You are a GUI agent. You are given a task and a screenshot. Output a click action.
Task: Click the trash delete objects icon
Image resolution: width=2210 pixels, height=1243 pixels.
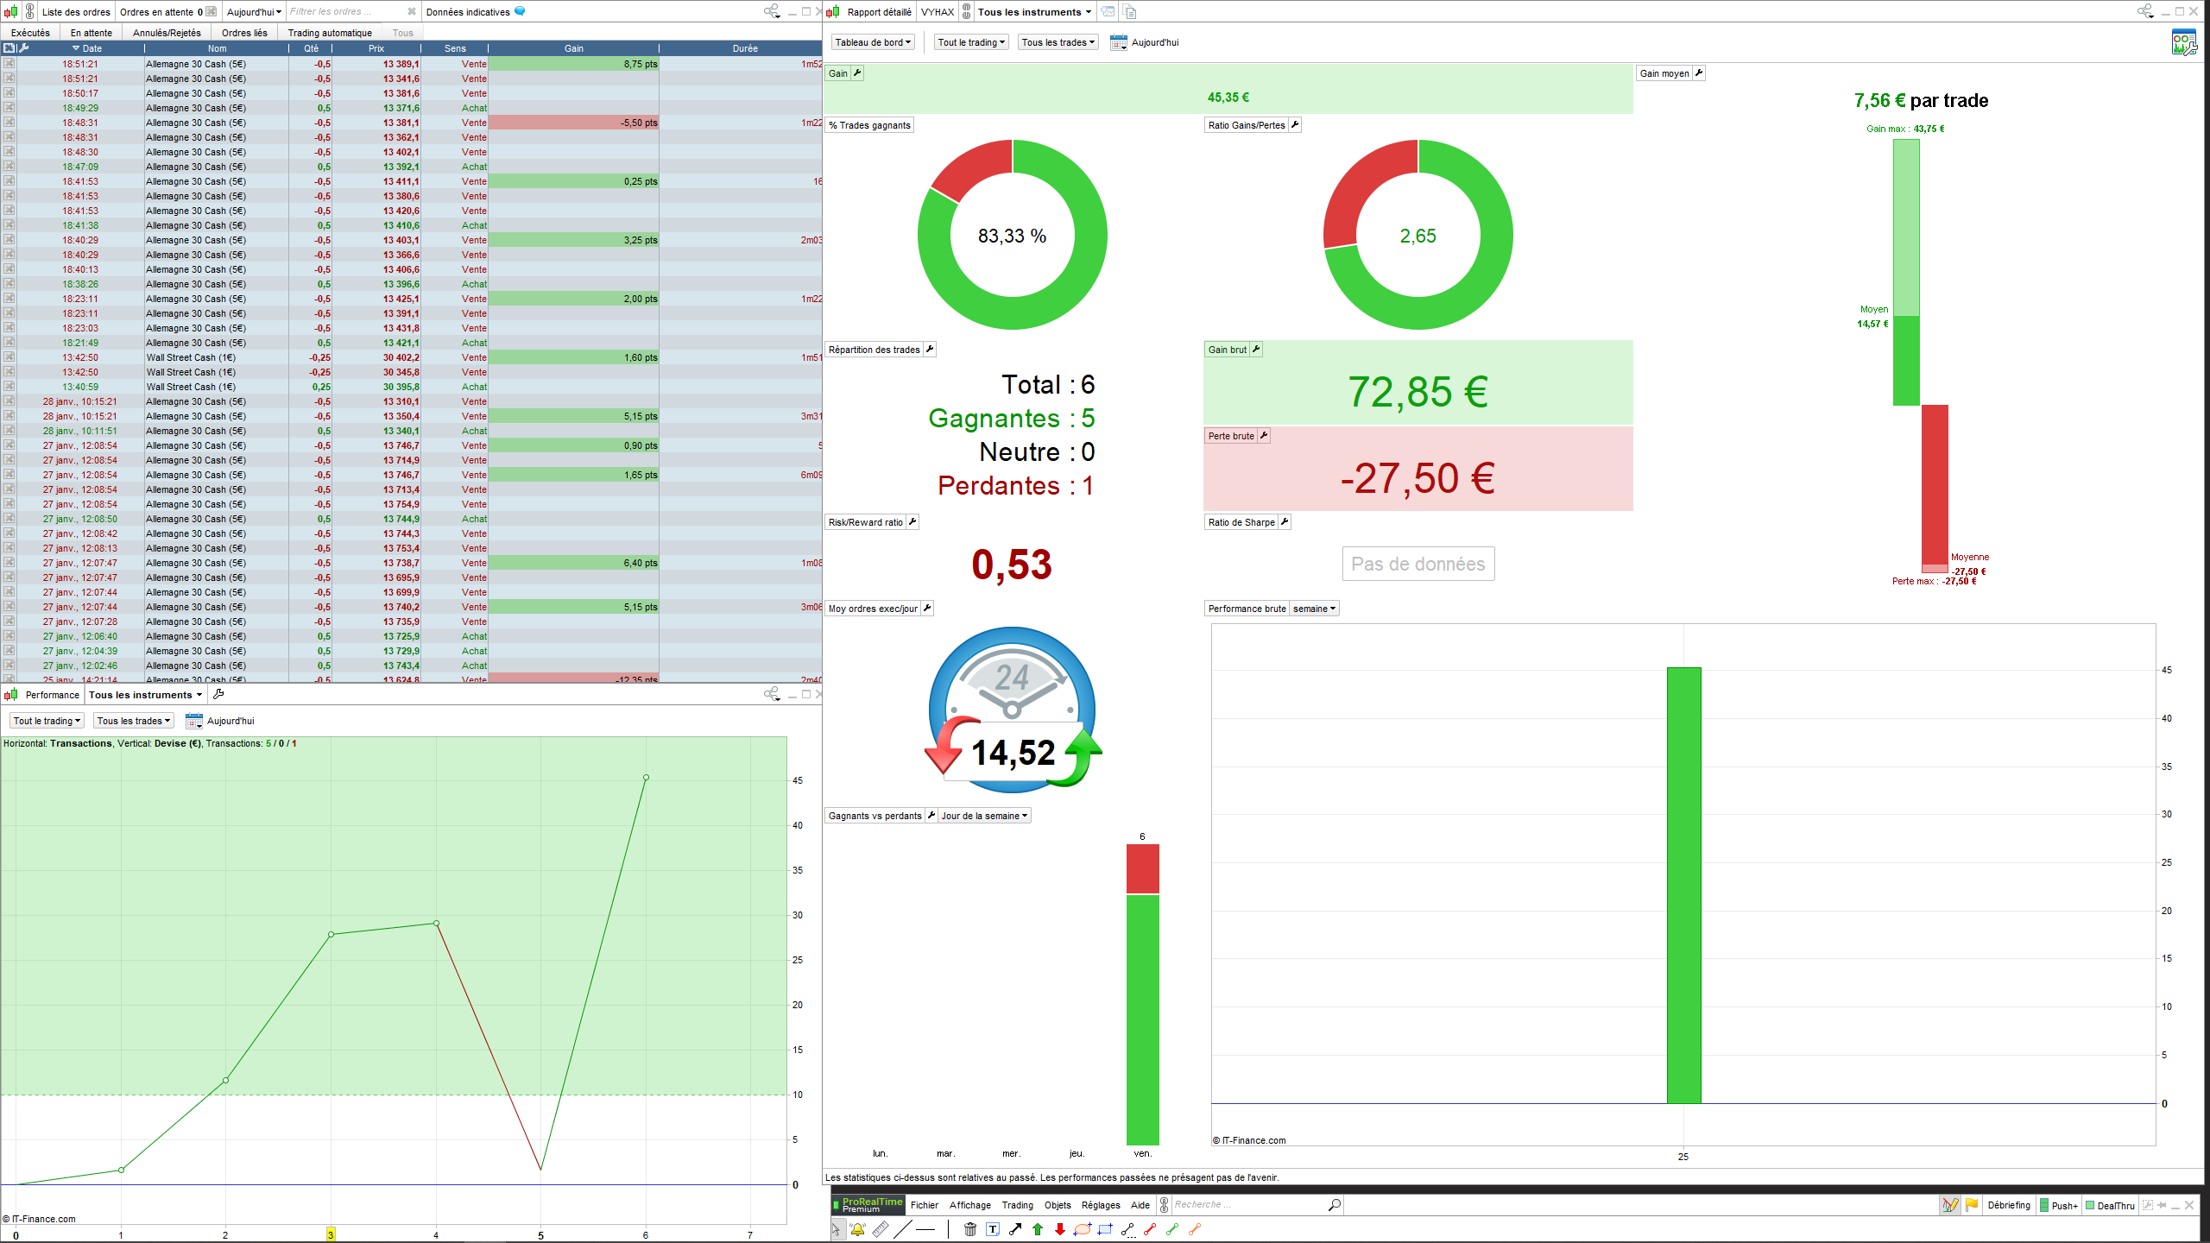970,1229
